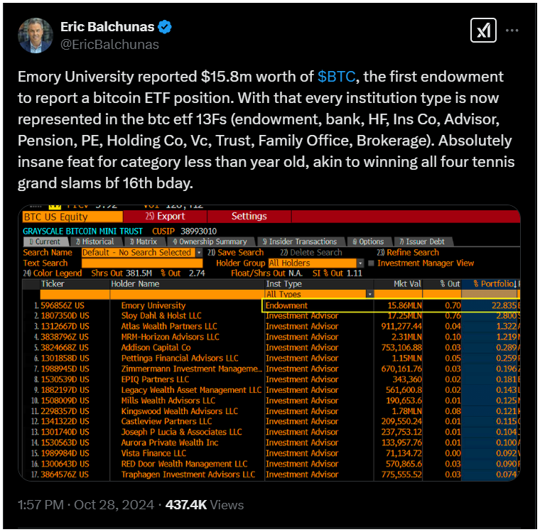Expand the Search Name dropdown arrow
The image size is (540, 532).
[199, 252]
